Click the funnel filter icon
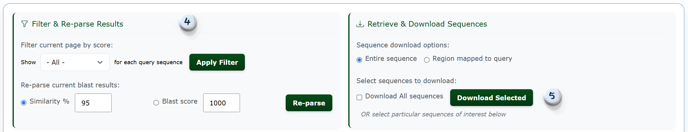This screenshot has width=688, height=132. pyautogui.click(x=25, y=24)
